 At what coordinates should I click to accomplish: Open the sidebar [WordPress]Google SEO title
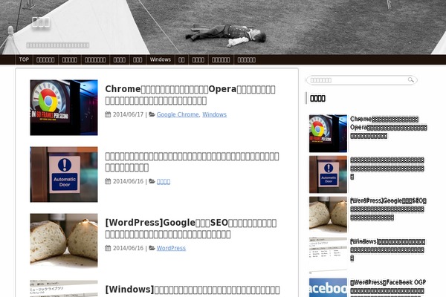tap(388, 209)
